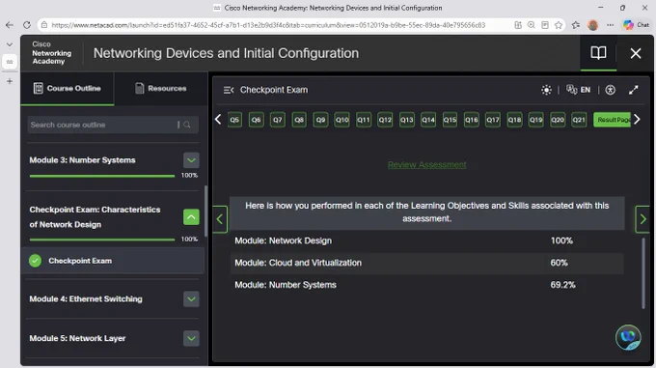Viewport: 656px width, 368px height.
Task: Click Checkpoint Exam section progress bar
Action: point(102,240)
